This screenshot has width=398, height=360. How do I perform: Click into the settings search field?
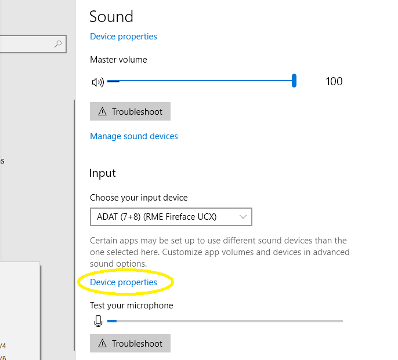click(26, 44)
